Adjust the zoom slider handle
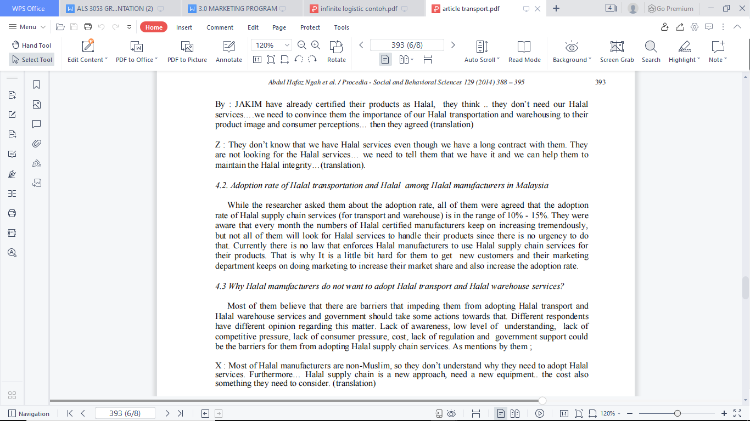 coord(678,413)
